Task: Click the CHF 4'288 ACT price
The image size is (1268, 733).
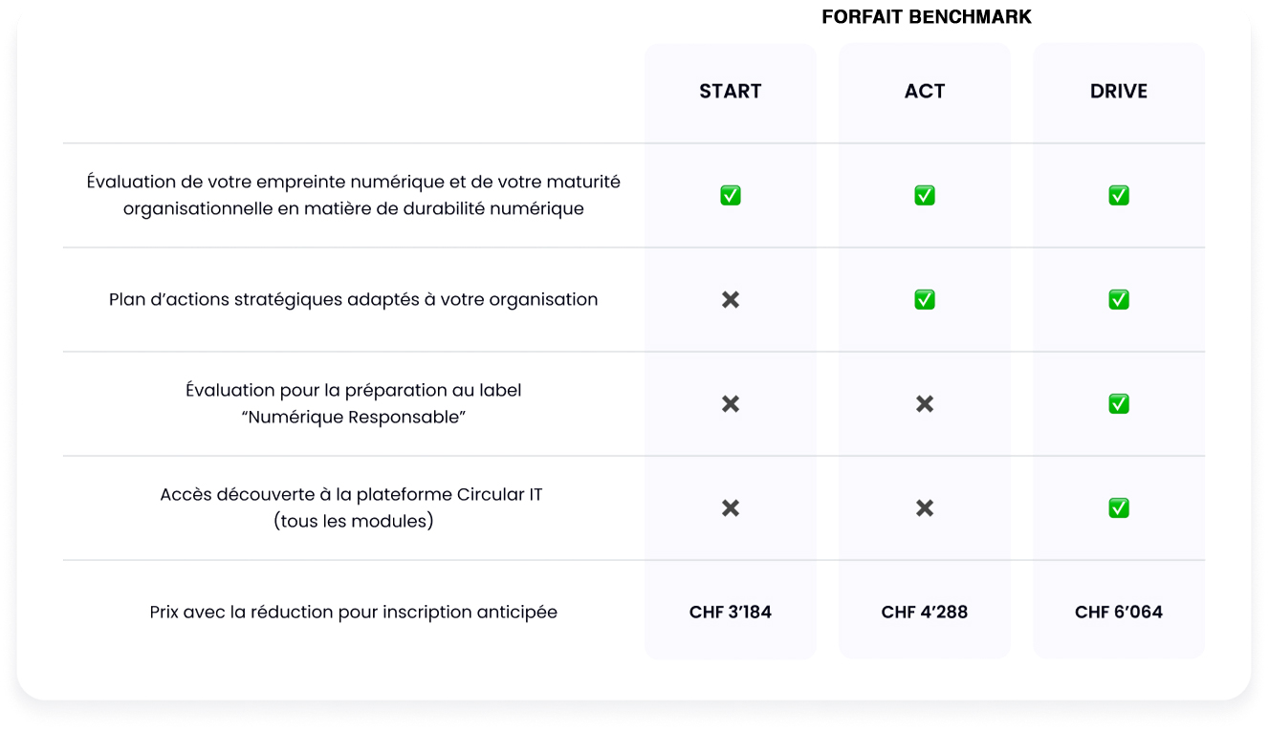Action: click(925, 613)
